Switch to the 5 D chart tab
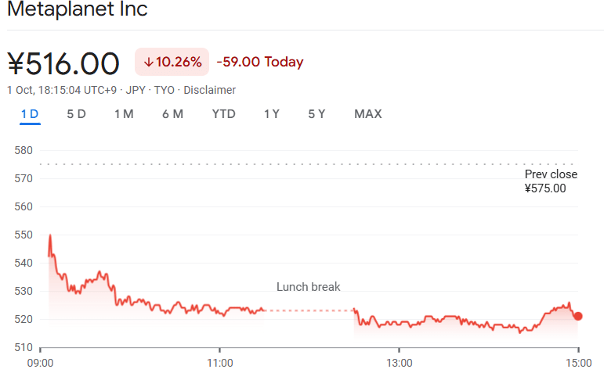Image resolution: width=604 pixels, height=380 pixels. click(x=76, y=114)
